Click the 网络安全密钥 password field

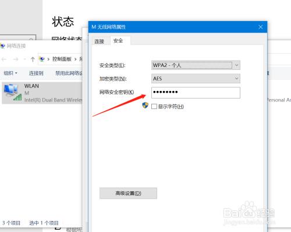[x=196, y=93]
